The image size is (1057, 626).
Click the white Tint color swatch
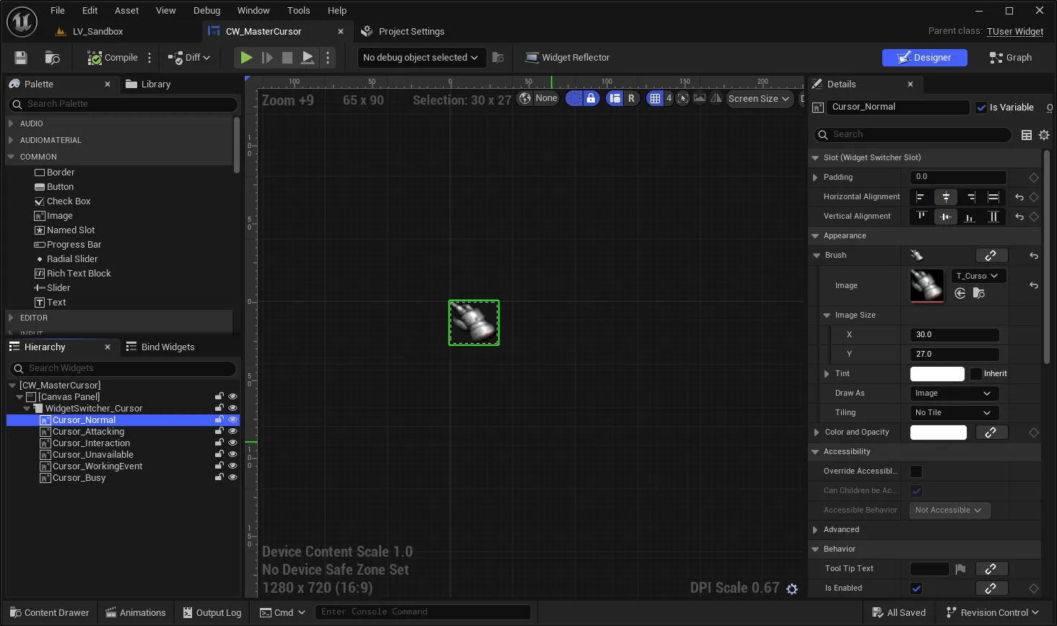[x=937, y=374]
